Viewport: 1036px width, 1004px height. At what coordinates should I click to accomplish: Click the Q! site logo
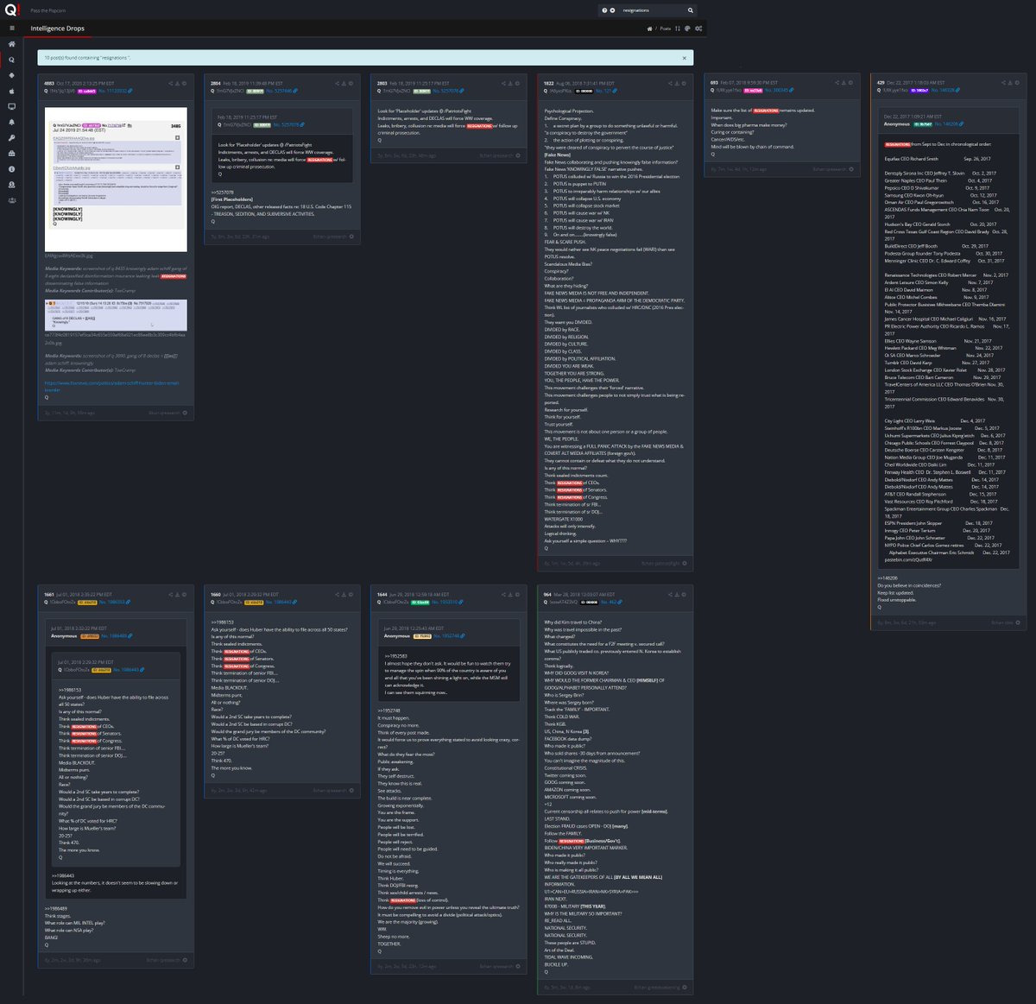point(11,10)
